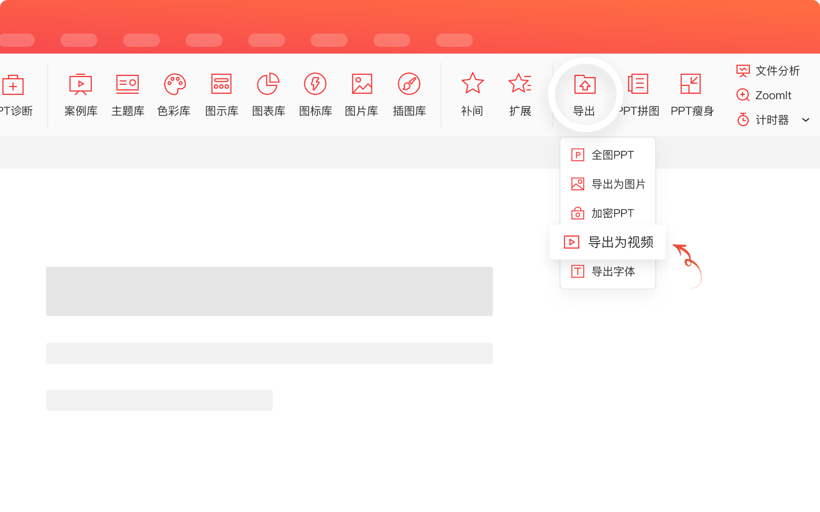Viewport: 820px width, 512px height.
Task: Open the 插图库 illustration library
Action: click(409, 95)
